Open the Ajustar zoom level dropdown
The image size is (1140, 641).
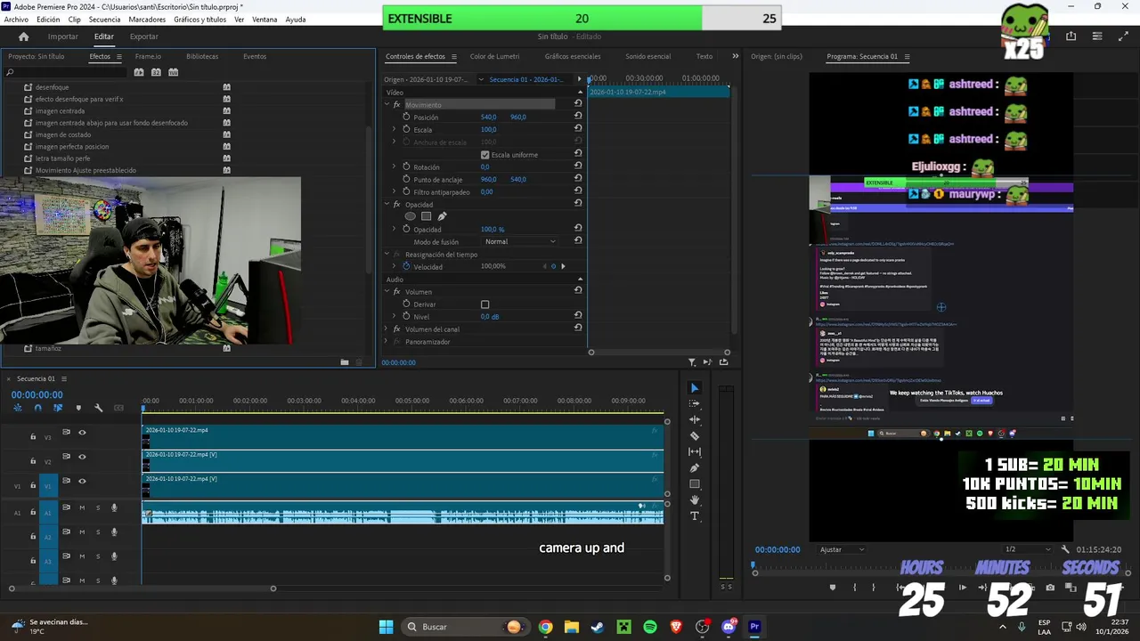point(842,549)
